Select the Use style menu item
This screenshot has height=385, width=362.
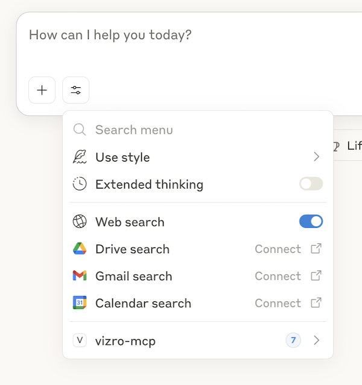[122, 157]
